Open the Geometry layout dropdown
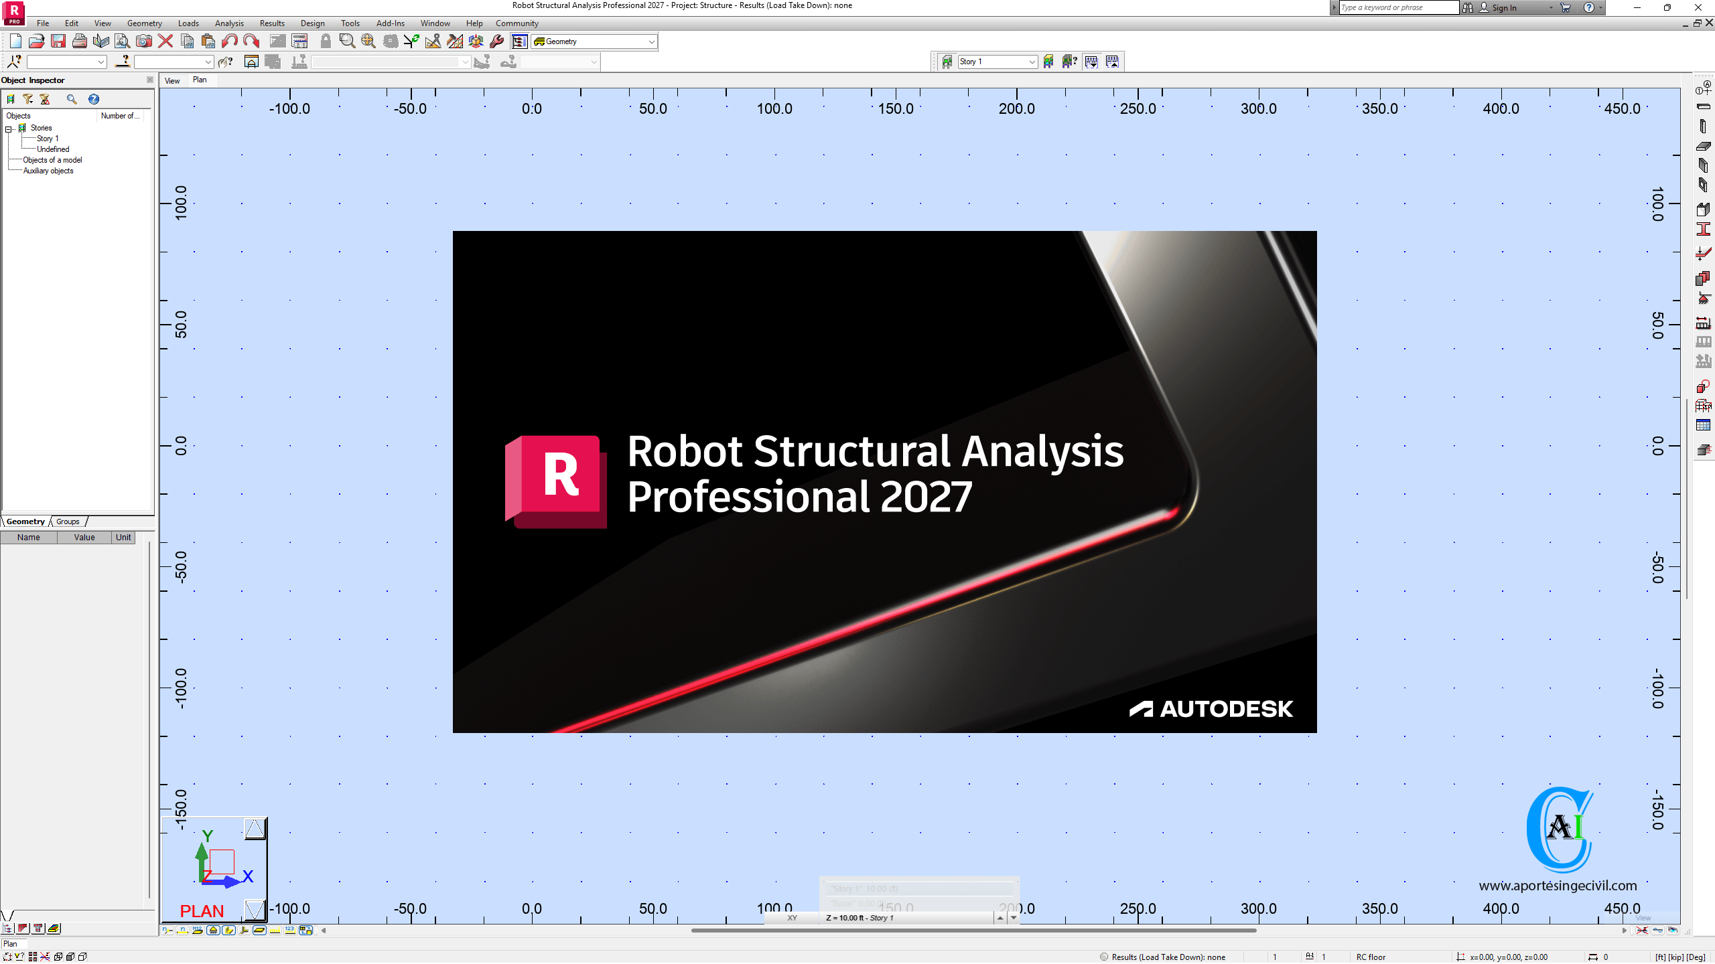This screenshot has width=1715, height=964. (x=651, y=42)
